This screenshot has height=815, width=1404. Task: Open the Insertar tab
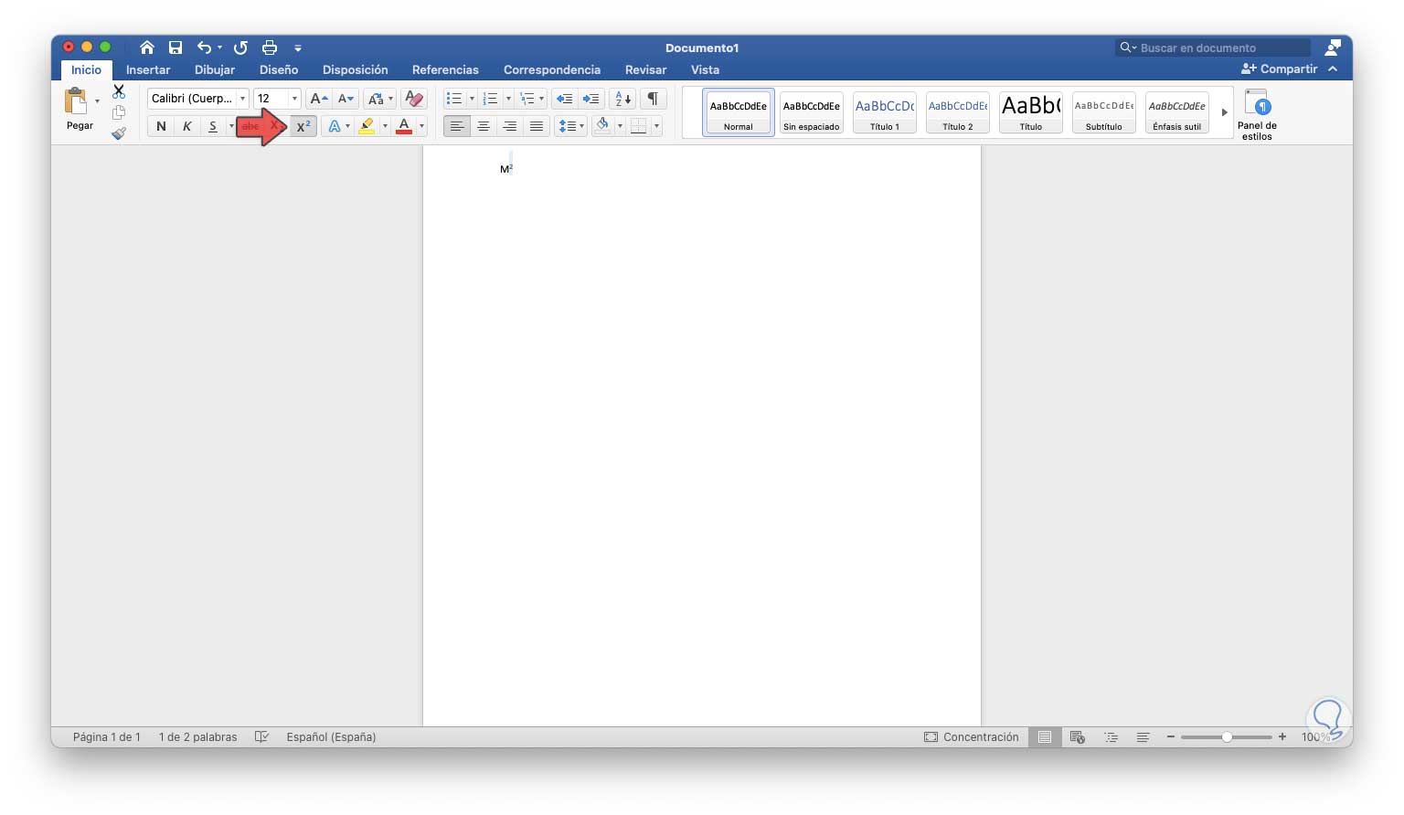pos(148,69)
